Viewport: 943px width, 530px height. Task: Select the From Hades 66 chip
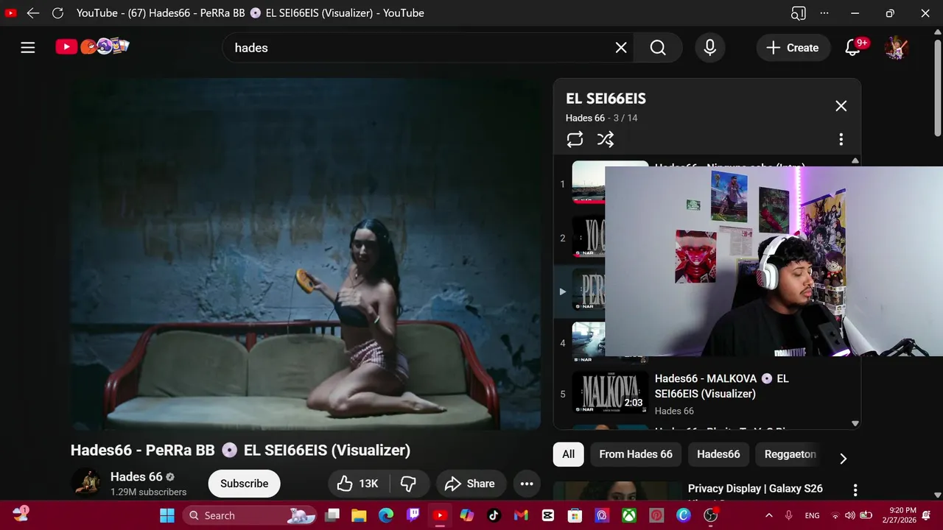(636, 454)
